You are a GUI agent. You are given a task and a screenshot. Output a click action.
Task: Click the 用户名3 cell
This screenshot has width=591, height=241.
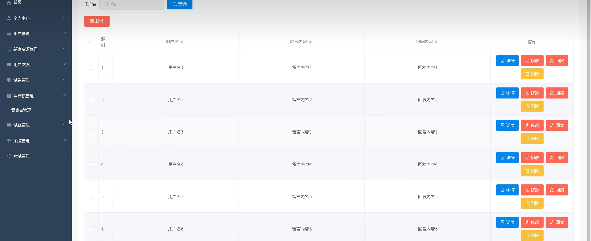[x=175, y=132]
